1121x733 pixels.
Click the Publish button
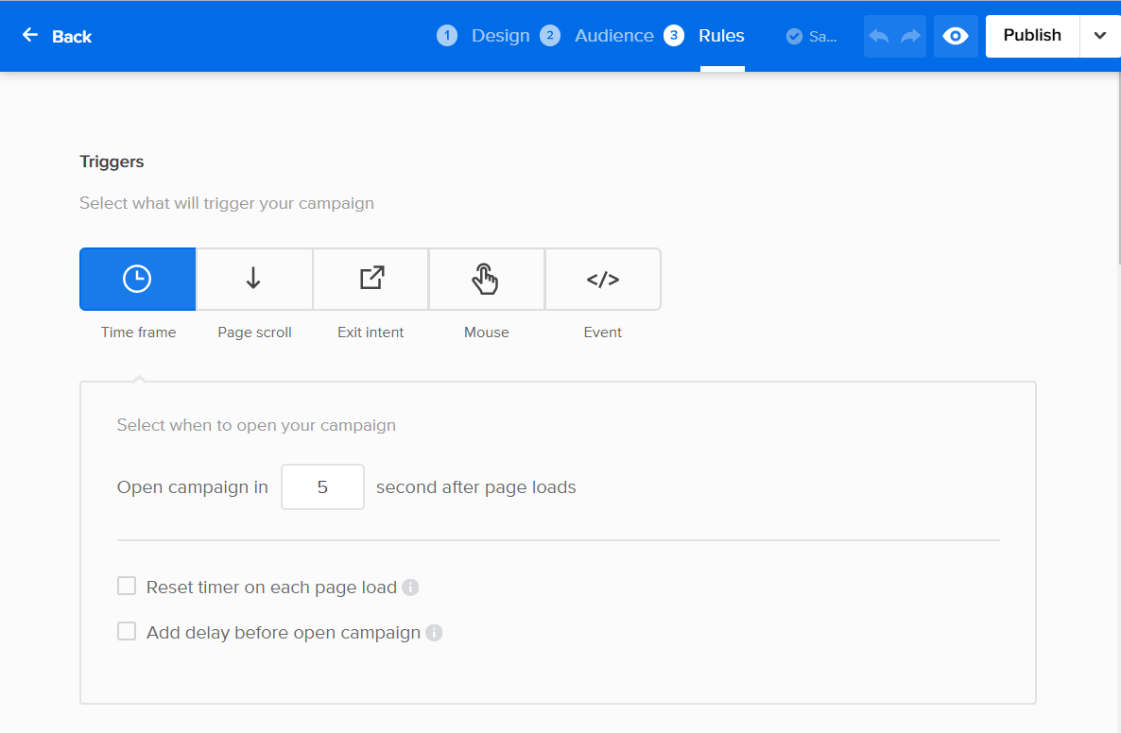pyautogui.click(x=1032, y=36)
